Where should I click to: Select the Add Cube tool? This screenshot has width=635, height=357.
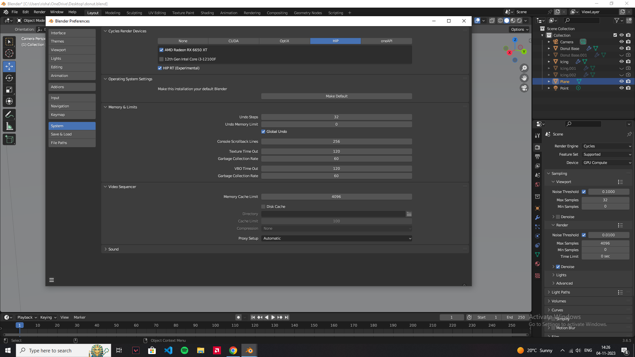(x=9, y=139)
